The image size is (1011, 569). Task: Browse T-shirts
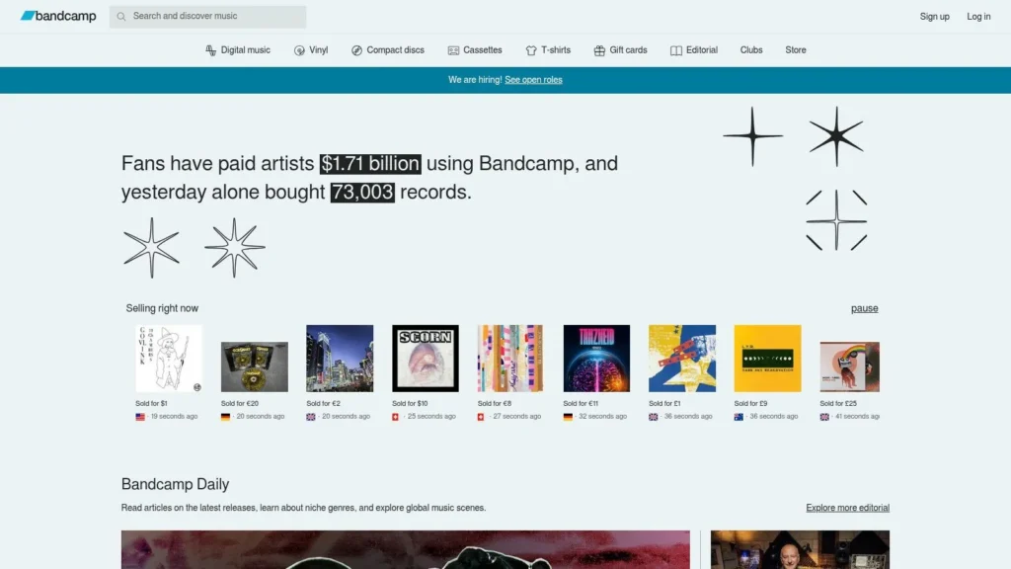pos(556,50)
